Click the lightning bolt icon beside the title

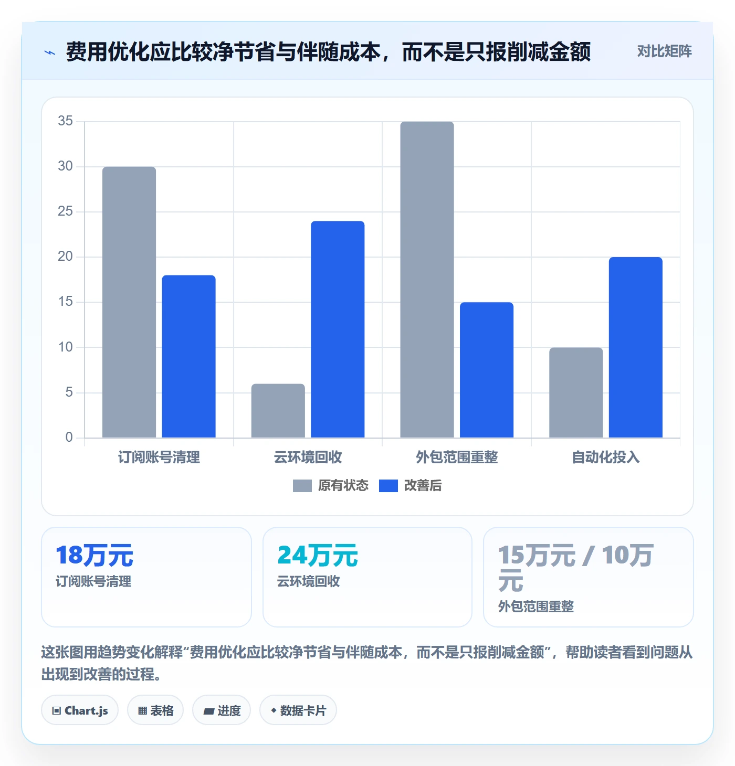(x=50, y=52)
